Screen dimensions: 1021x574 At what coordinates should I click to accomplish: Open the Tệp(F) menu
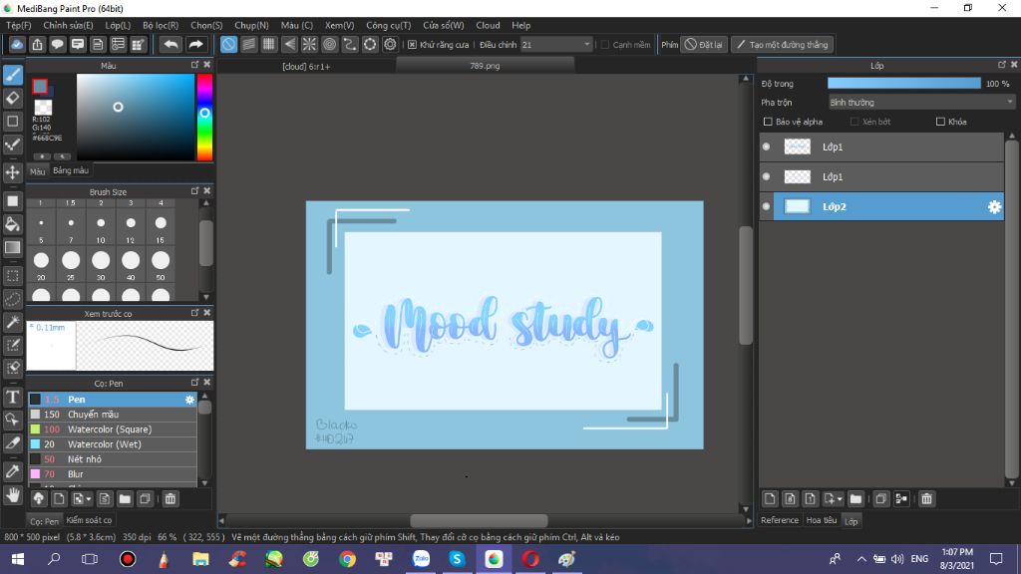(19, 25)
